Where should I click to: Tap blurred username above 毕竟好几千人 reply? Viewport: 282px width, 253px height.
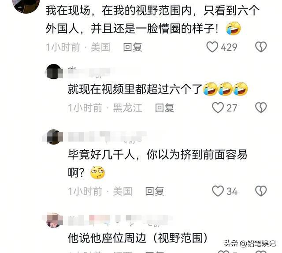108,137
